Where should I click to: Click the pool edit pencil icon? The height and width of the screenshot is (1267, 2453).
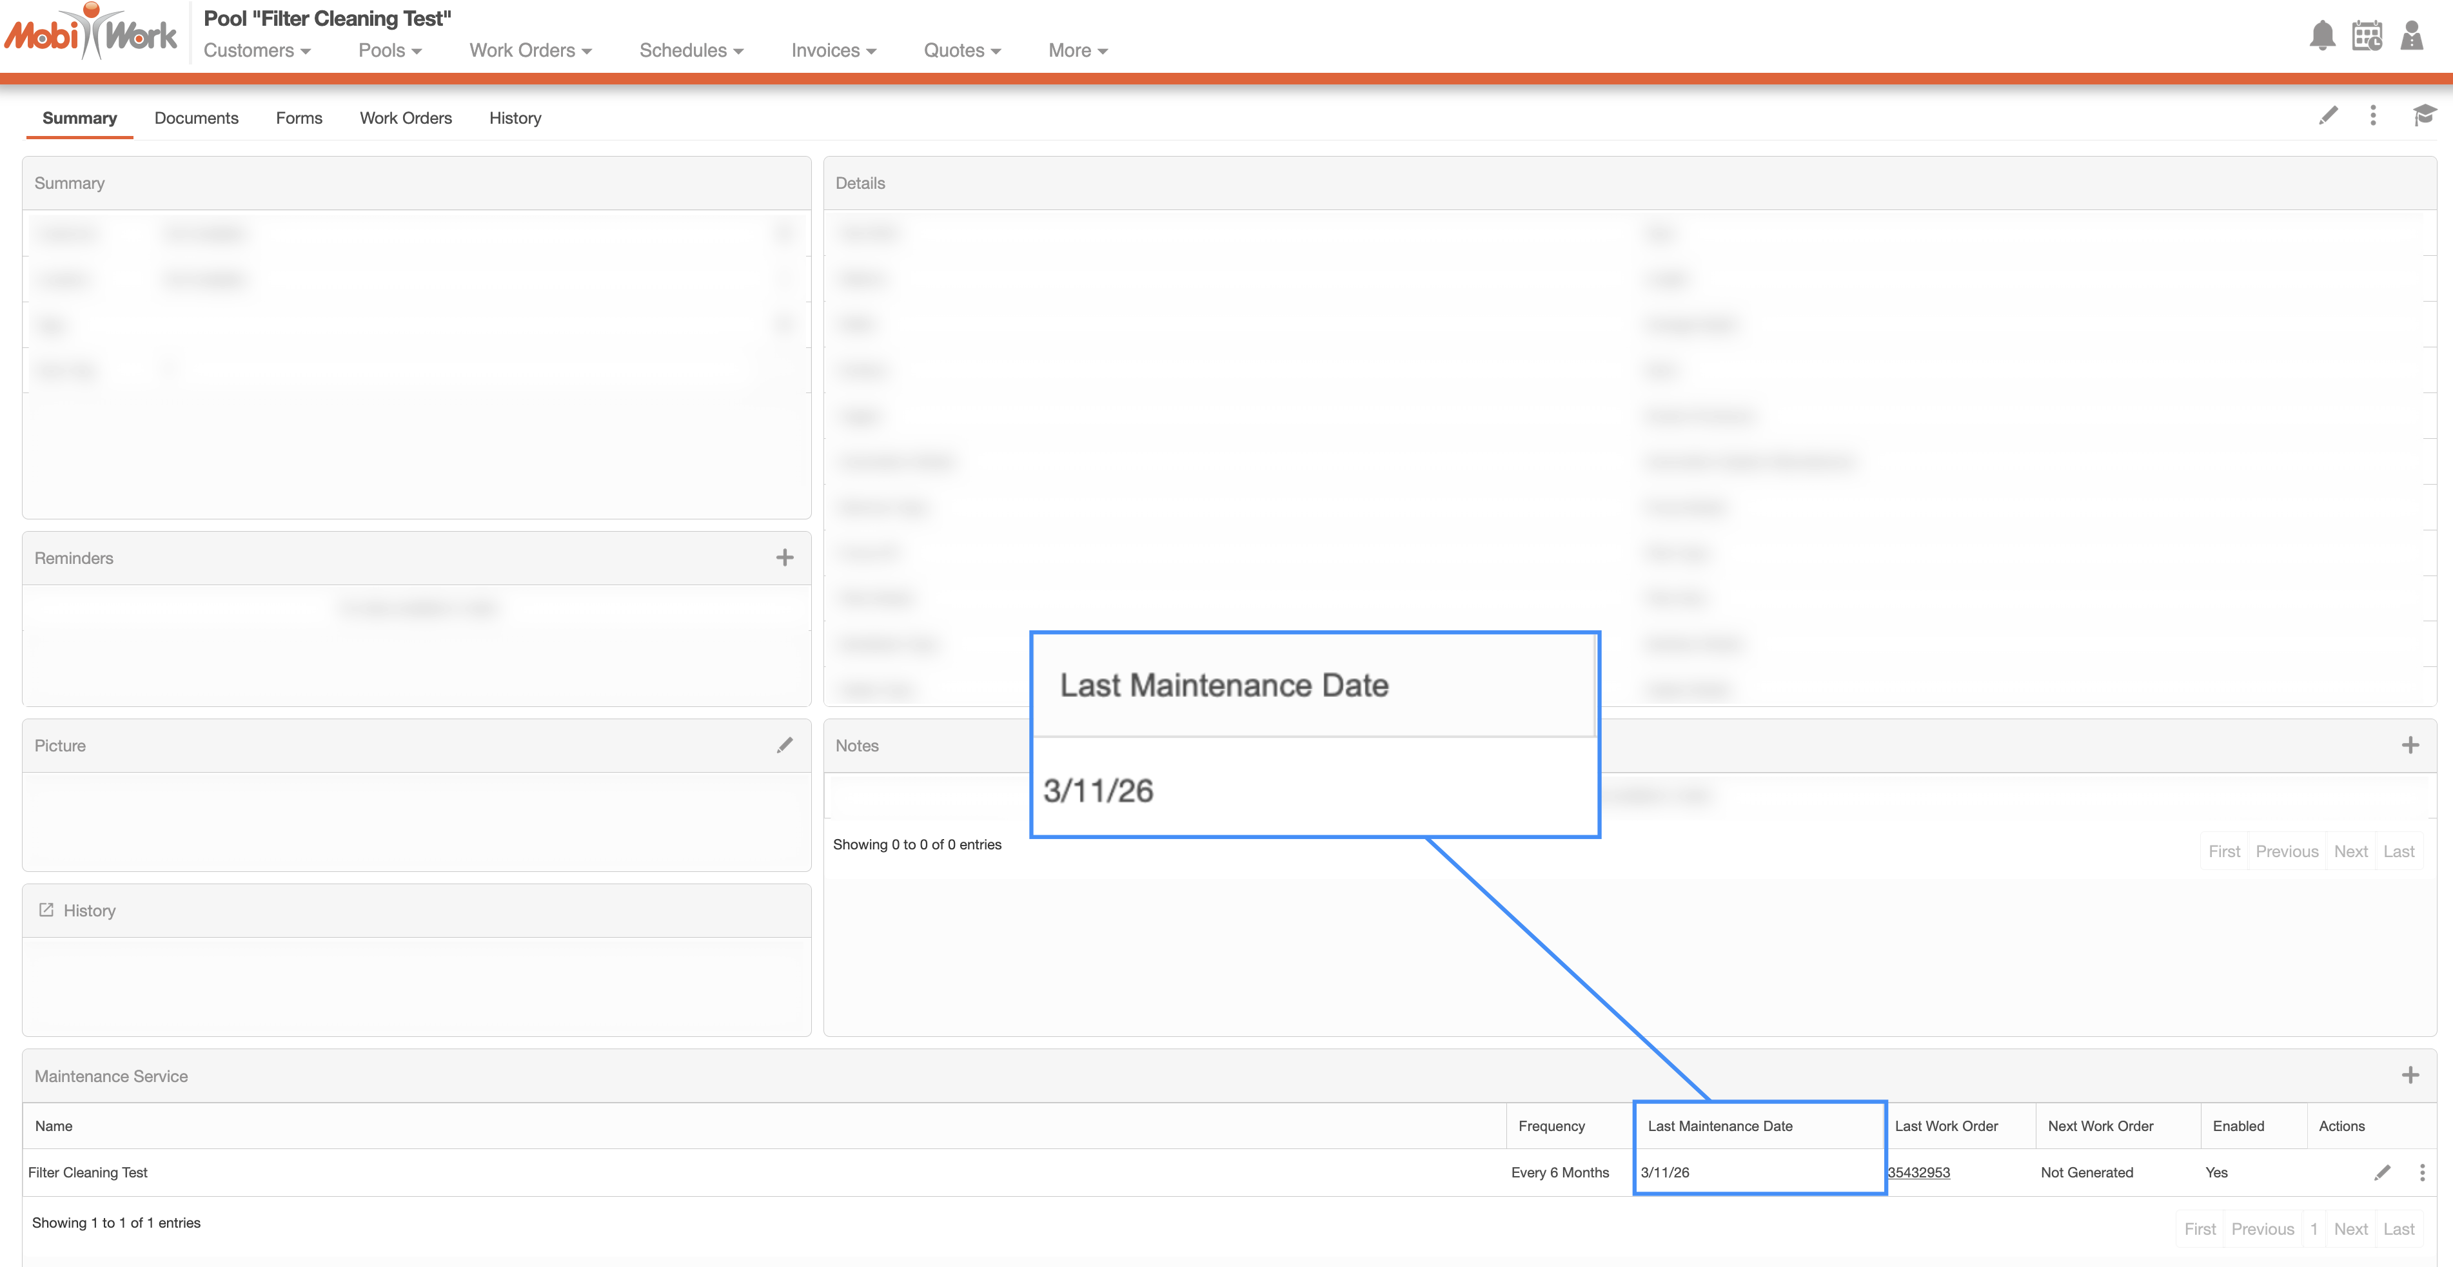point(2327,116)
